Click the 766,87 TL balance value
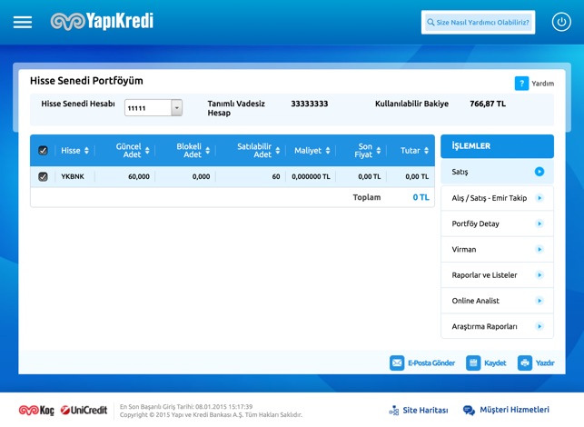Image resolution: width=584 pixels, height=427 pixels. 488,104
